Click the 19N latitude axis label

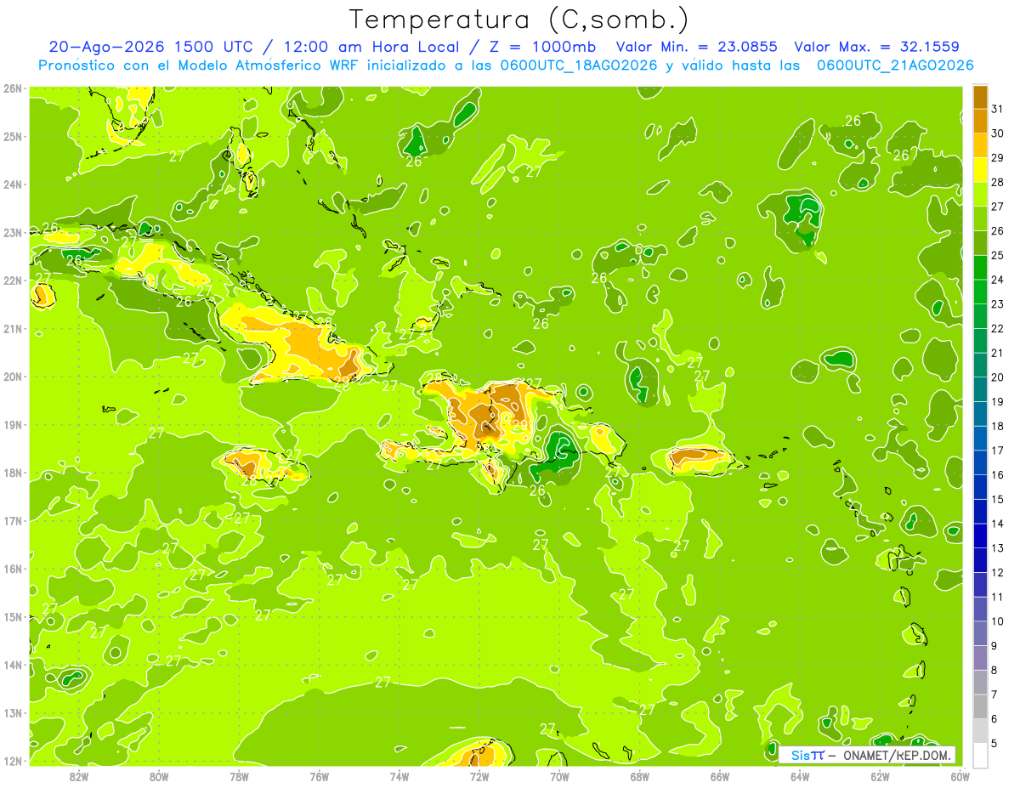pyautogui.click(x=12, y=424)
